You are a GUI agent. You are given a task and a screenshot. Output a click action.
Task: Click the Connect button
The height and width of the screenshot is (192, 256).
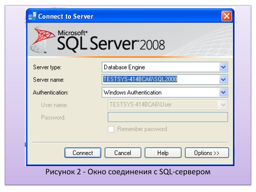point(83,153)
